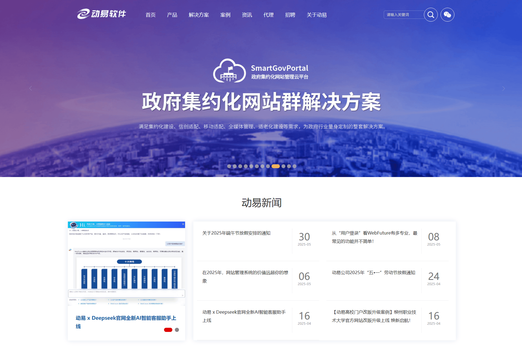Open the 产品 menu item
This screenshot has height=351, width=522.
click(172, 15)
